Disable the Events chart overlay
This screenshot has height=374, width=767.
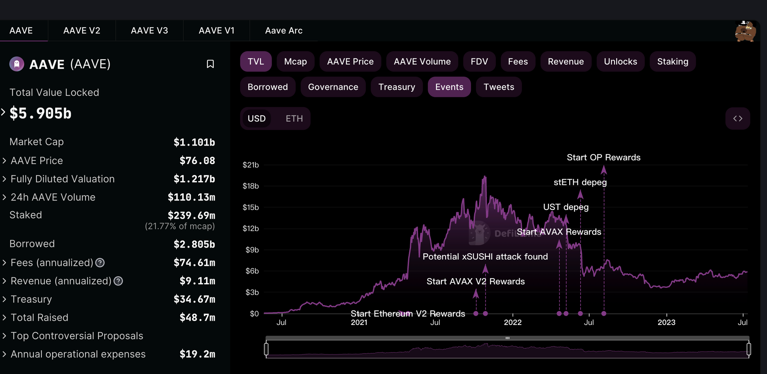coord(449,87)
